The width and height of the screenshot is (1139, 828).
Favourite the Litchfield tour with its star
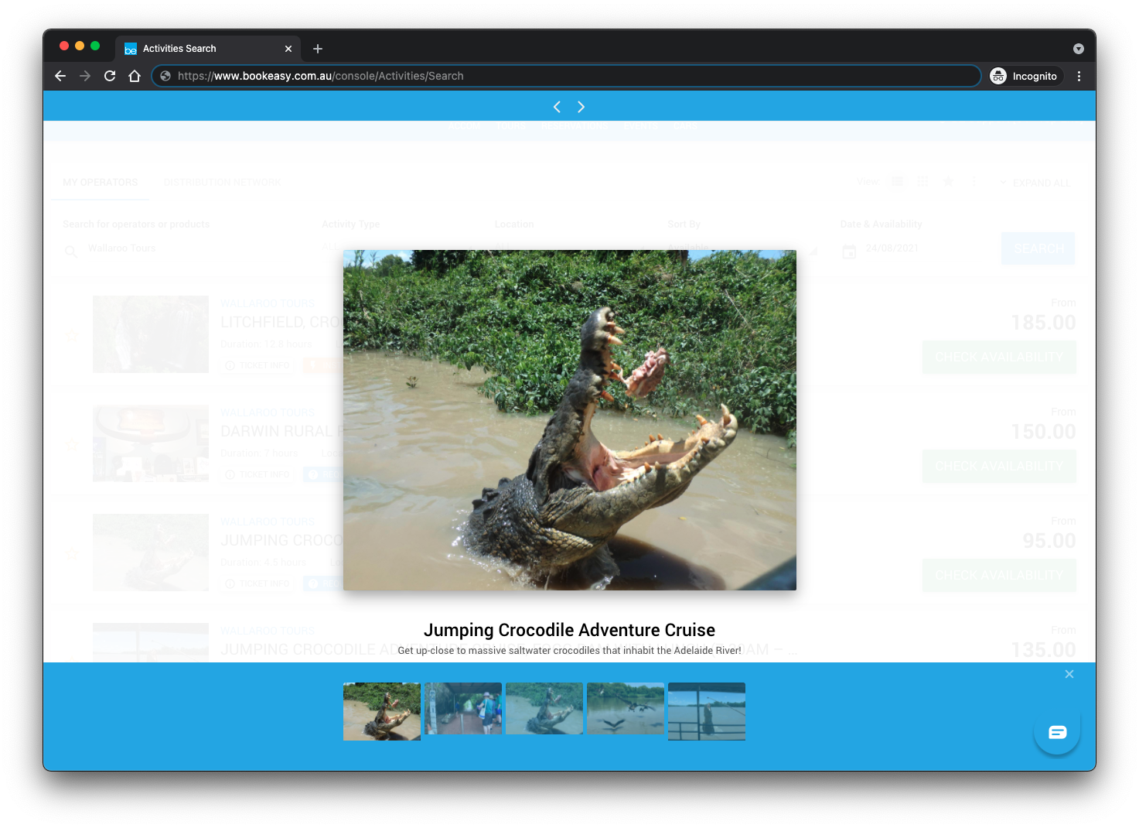click(x=72, y=335)
